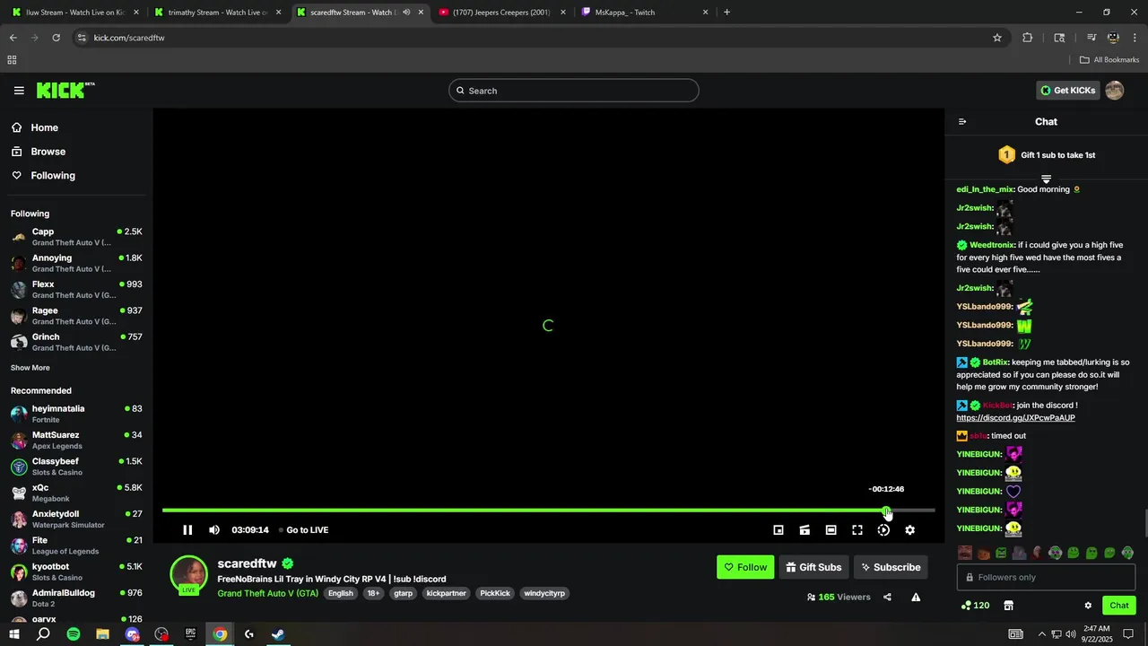The image size is (1148, 646).
Task: Open the chat shop icon
Action: [1008, 606]
